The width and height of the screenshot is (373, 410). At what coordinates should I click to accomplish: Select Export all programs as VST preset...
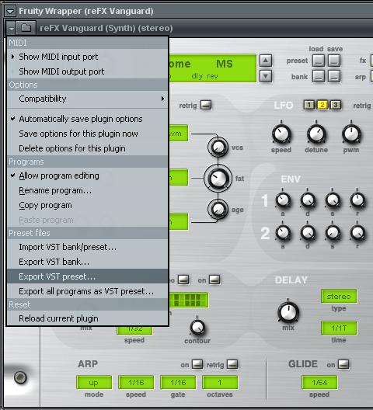[88, 291]
